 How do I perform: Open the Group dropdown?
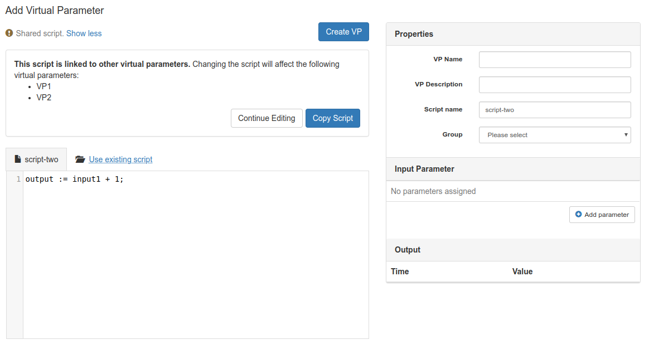pos(554,135)
